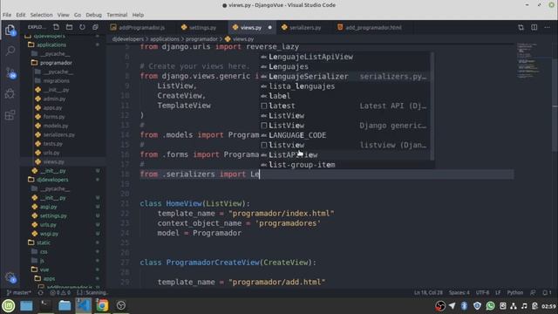Click the UTF-8 encoding indicator
The height and width of the screenshot is (314, 558).
pos(482,293)
